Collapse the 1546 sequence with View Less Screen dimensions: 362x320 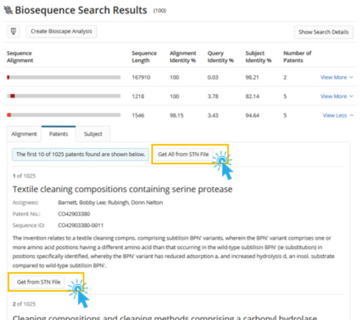[338, 115]
